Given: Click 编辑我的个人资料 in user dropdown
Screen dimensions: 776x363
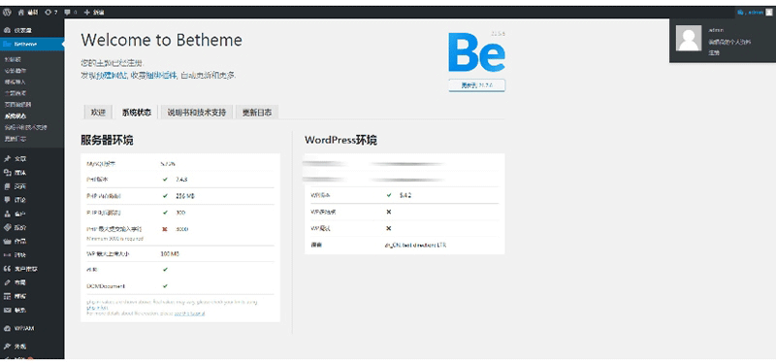Looking at the screenshot, I should click(729, 42).
